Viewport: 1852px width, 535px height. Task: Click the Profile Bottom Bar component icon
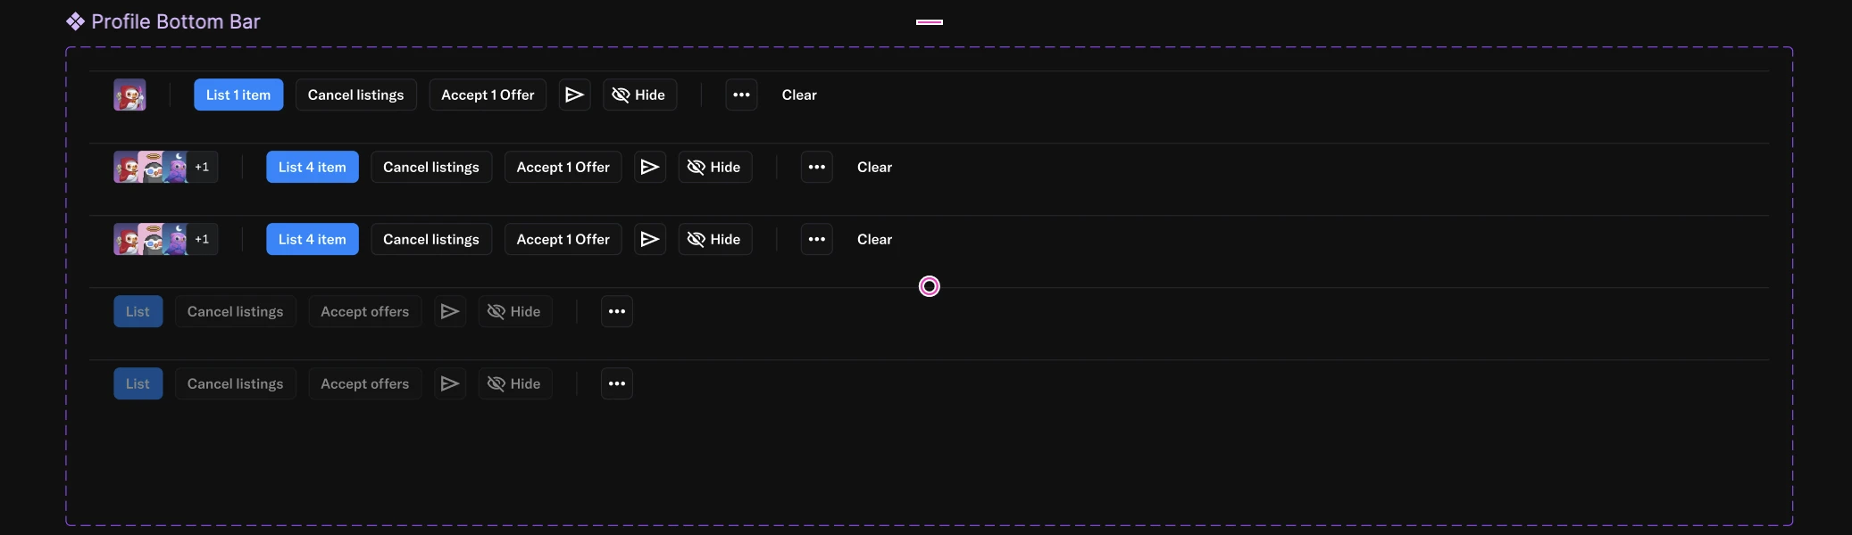[x=76, y=21]
